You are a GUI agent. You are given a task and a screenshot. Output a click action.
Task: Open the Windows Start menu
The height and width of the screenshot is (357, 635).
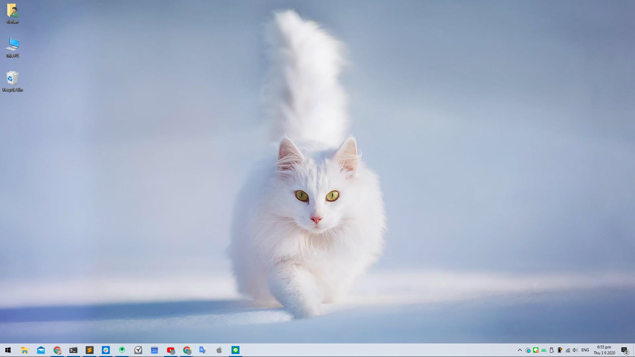point(8,350)
